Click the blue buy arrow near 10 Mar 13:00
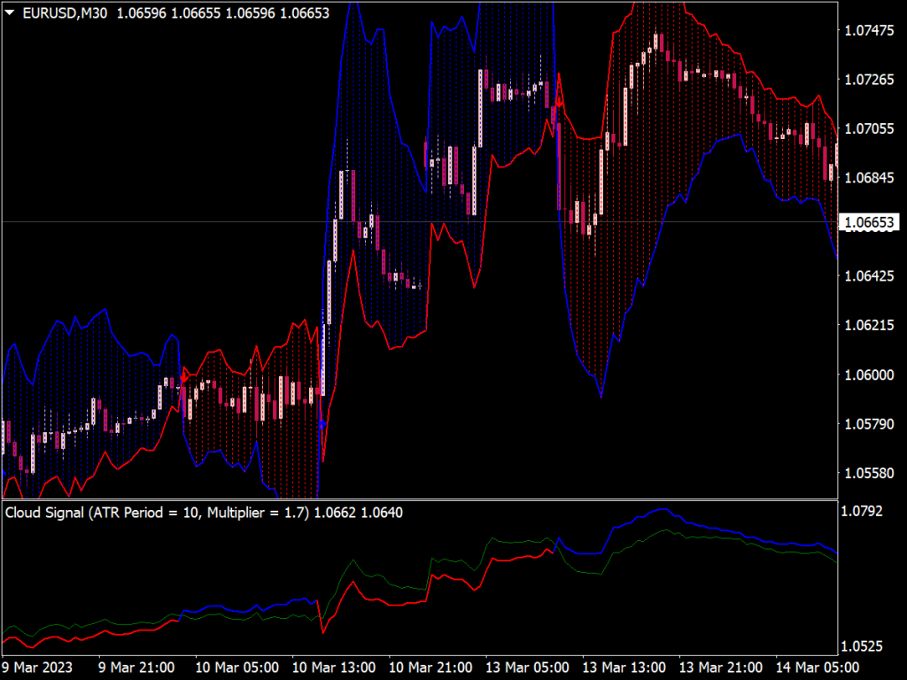907x680 pixels. 322,425
